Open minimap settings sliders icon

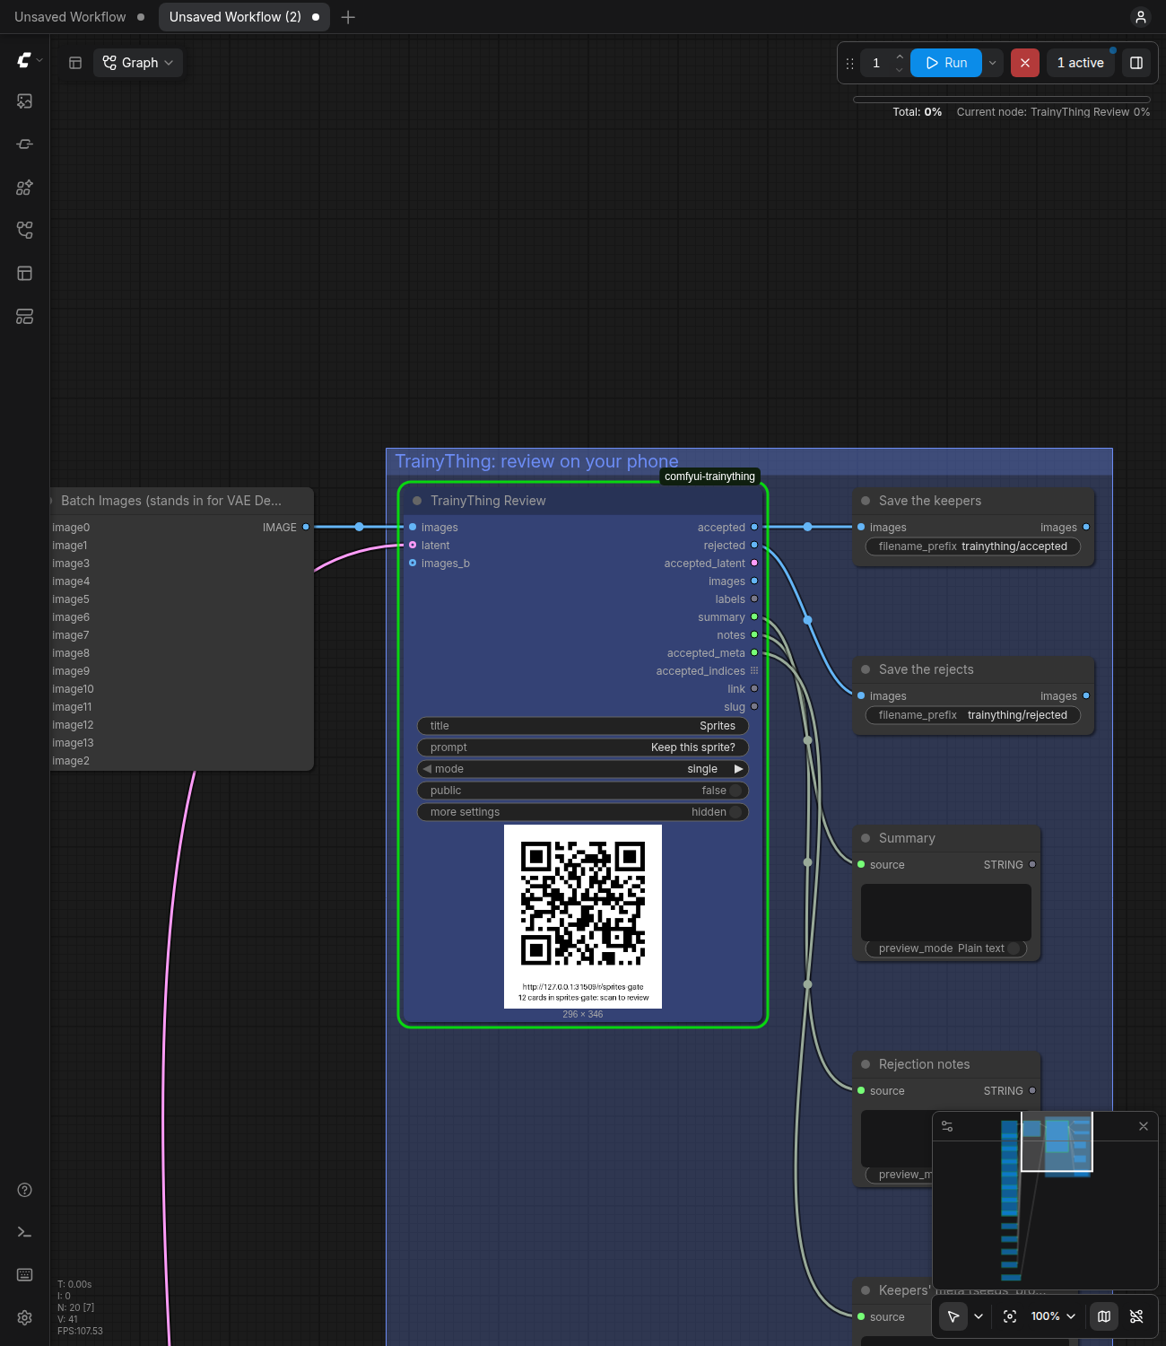point(947,1126)
